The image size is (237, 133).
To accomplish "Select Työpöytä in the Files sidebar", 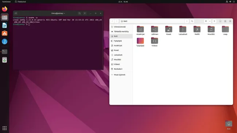I will (x=121, y=41).
